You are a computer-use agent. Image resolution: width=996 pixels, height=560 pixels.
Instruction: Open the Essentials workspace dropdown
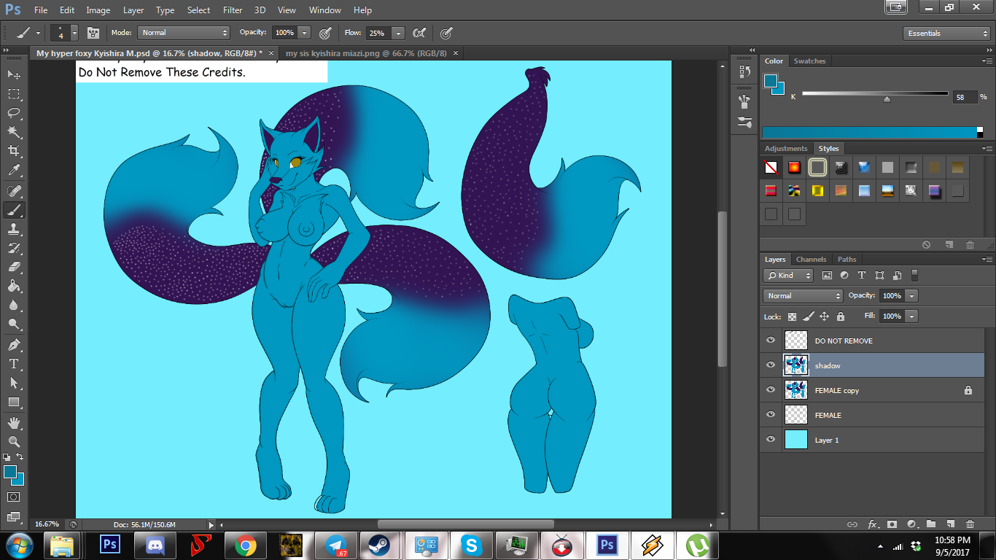tap(946, 34)
